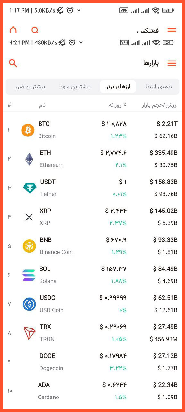Sort by ٪ روزانه column header

click(x=117, y=105)
